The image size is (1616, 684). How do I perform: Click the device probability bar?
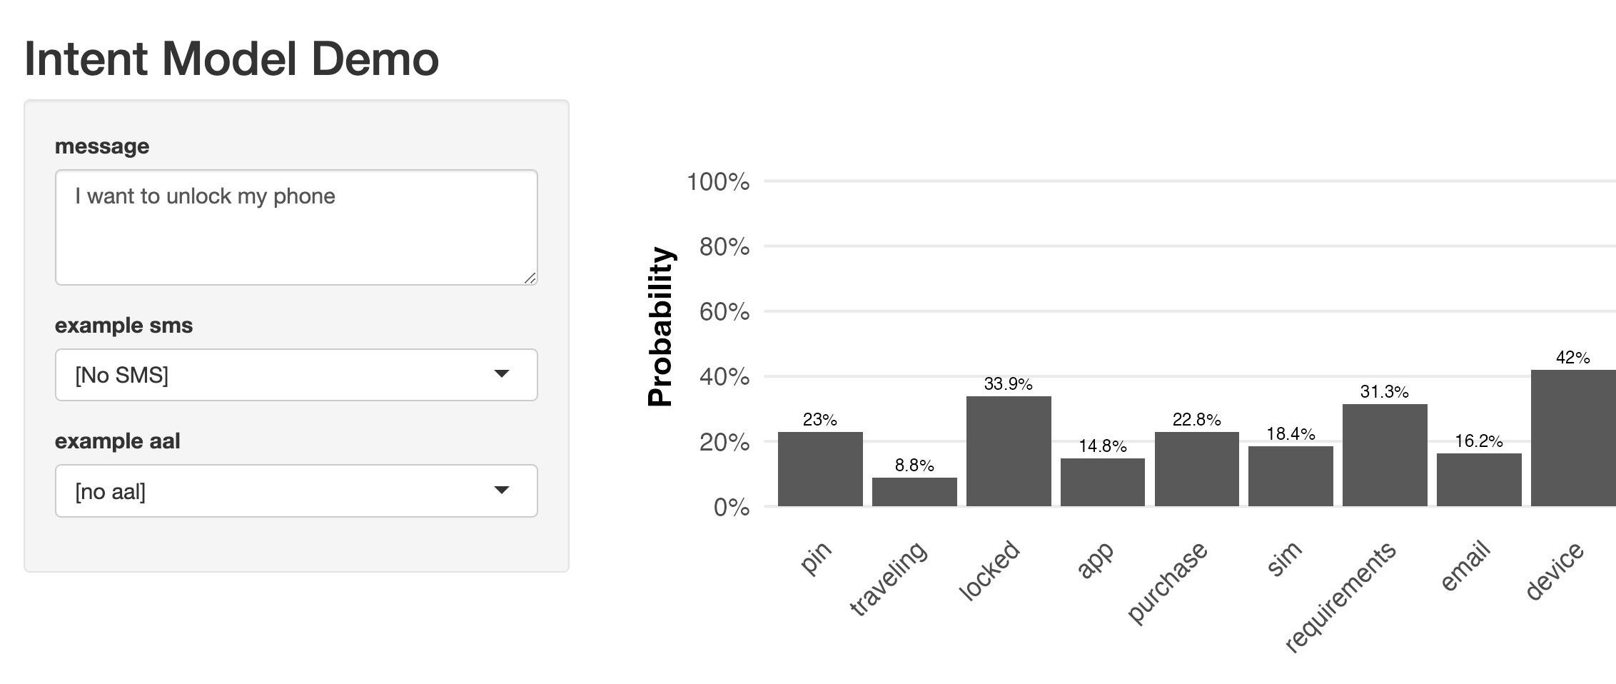click(1573, 438)
